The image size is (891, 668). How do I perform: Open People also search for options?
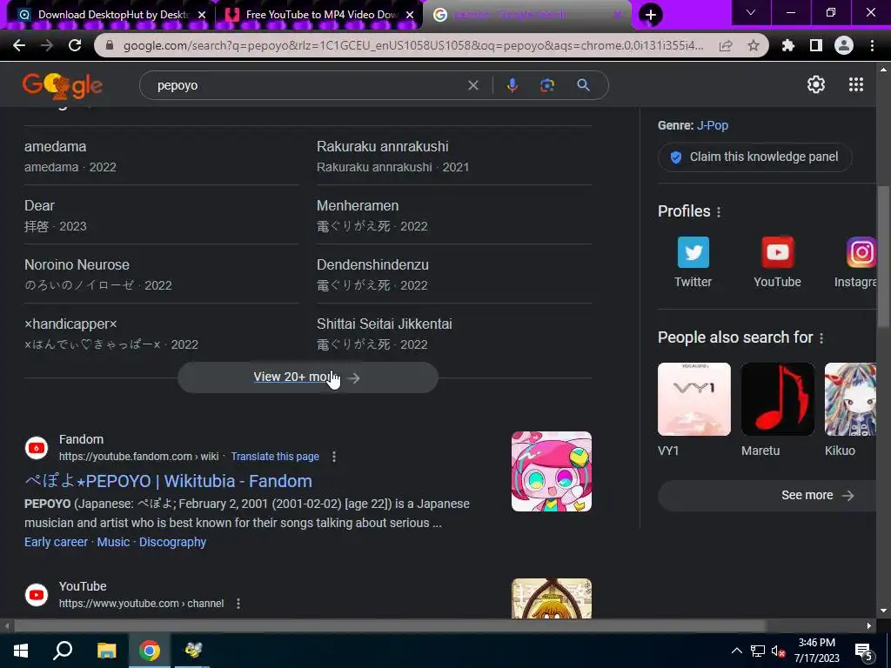[x=821, y=338]
